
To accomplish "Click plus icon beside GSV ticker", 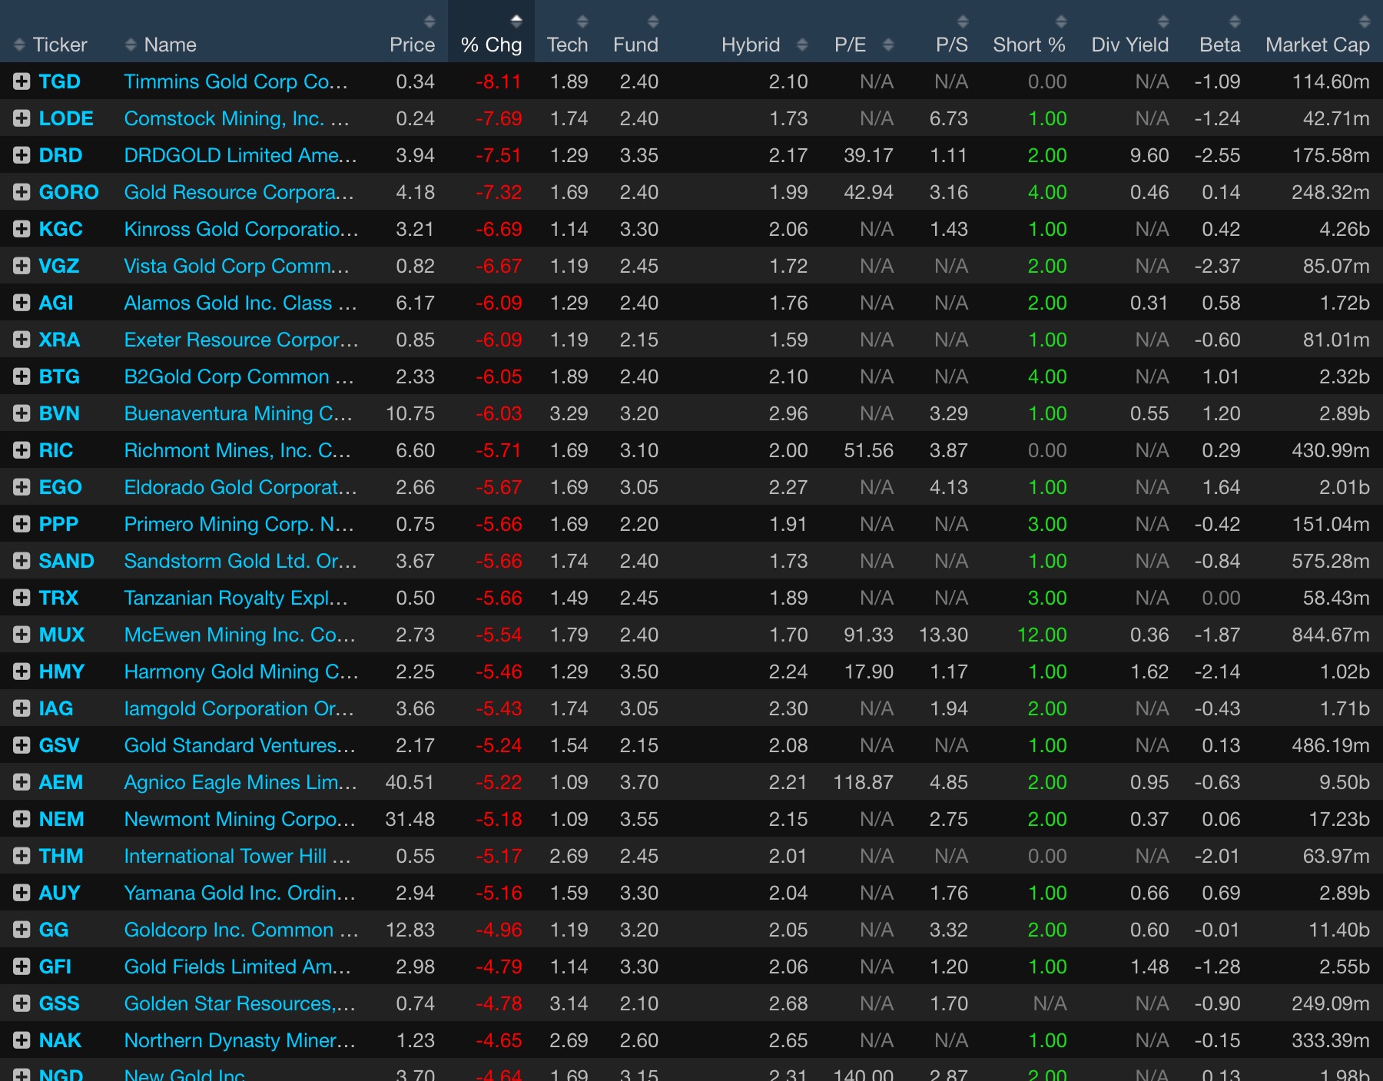I will pos(22,745).
